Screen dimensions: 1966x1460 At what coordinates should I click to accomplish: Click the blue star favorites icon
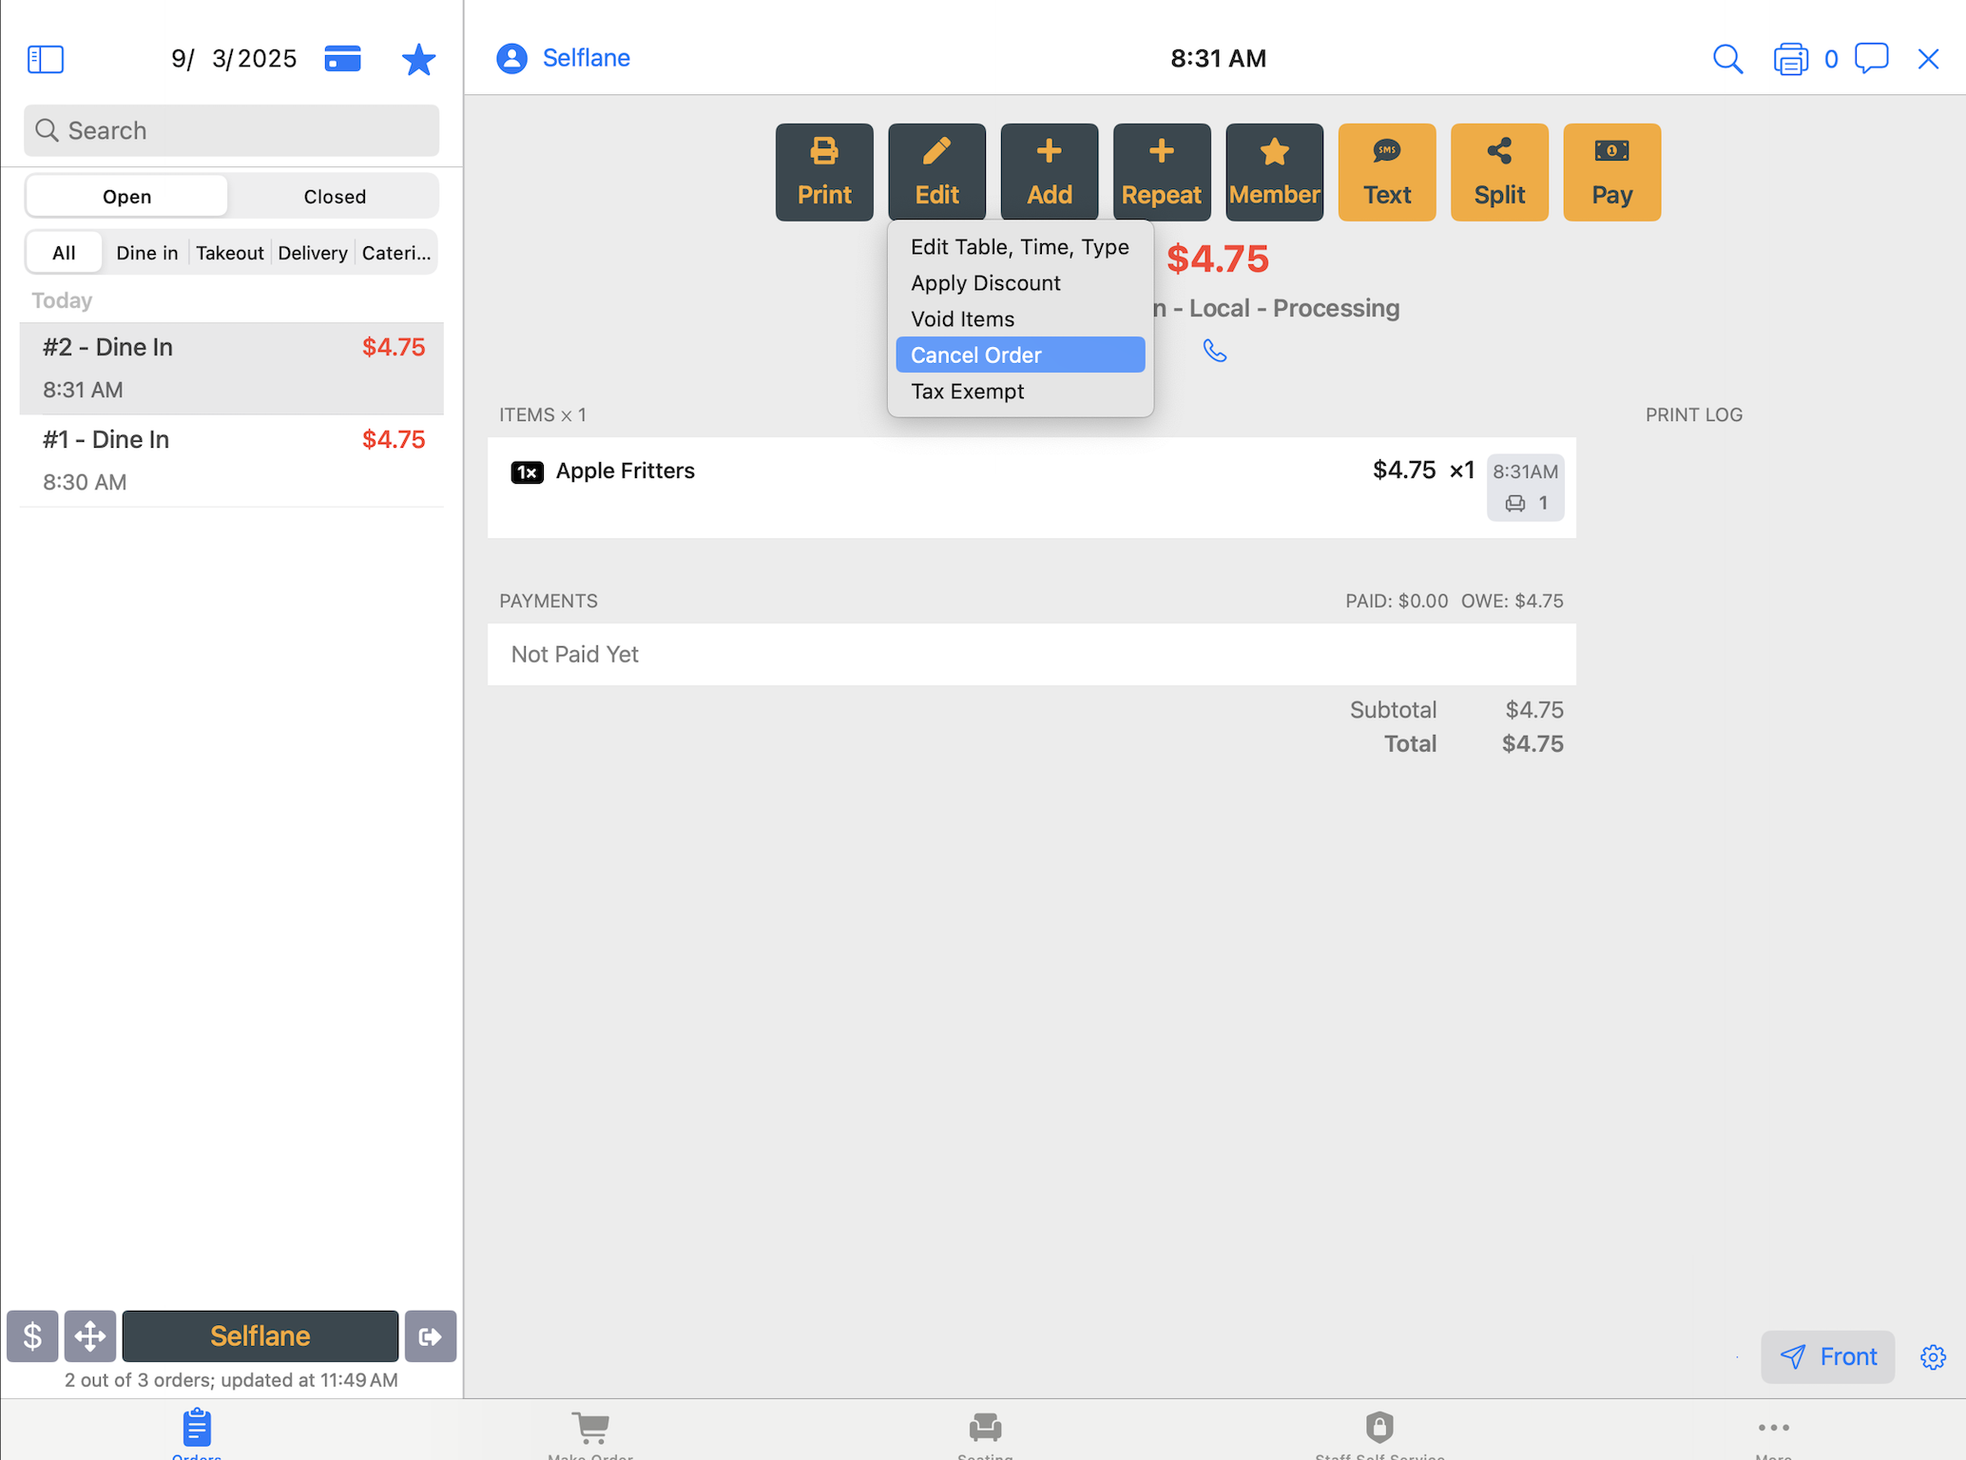tap(418, 60)
